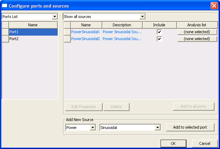Open the Sinusoidal waveform dropdown
220x149 pixels.
coord(157,128)
